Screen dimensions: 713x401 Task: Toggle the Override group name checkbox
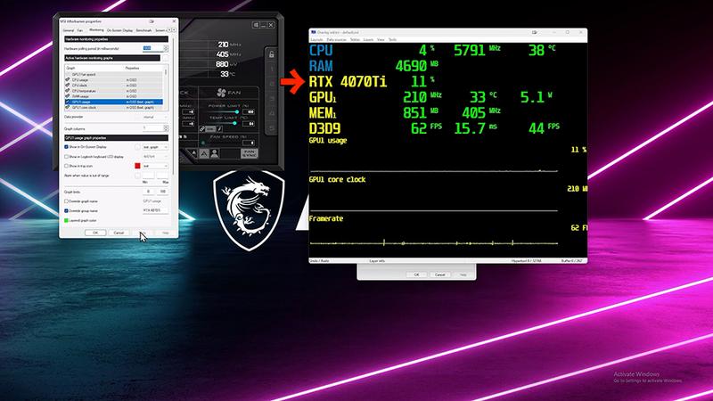[67, 210]
